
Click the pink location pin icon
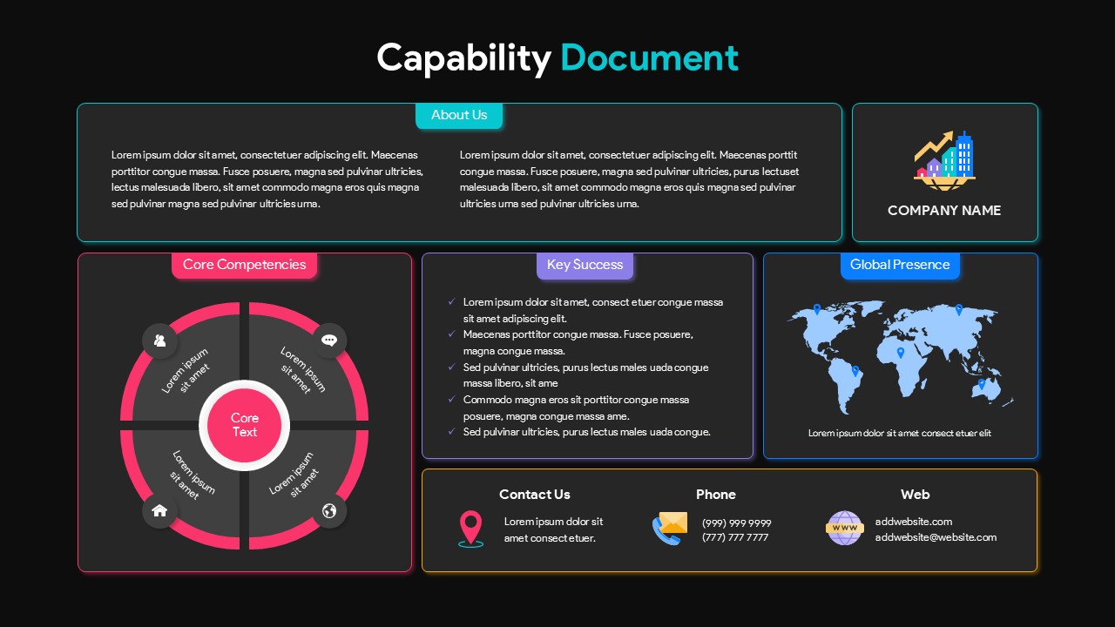pos(470,529)
